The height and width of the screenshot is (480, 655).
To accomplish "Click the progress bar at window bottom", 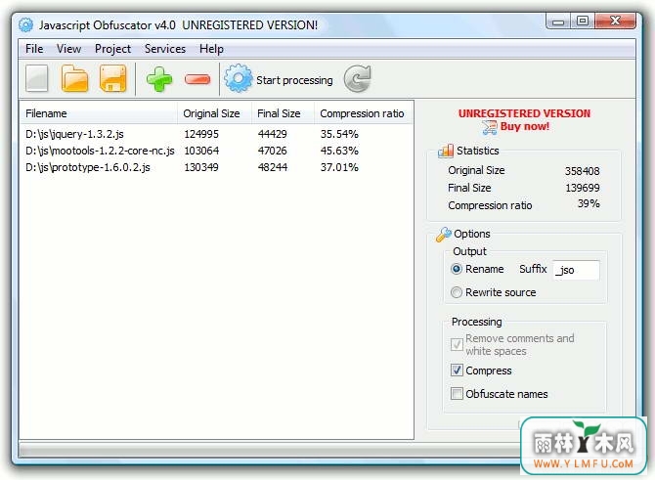I will pos(270,450).
